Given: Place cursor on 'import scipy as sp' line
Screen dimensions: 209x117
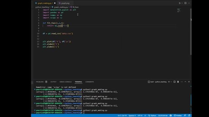Looking at the screenshot, I should 52,18.
